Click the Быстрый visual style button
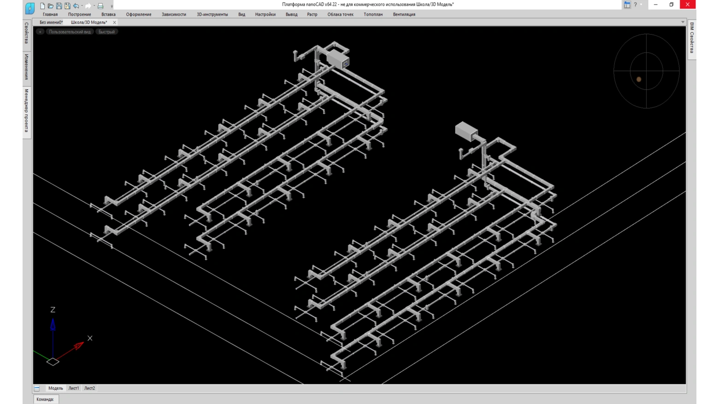Image resolution: width=719 pixels, height=404 pixels. point(106,32)
